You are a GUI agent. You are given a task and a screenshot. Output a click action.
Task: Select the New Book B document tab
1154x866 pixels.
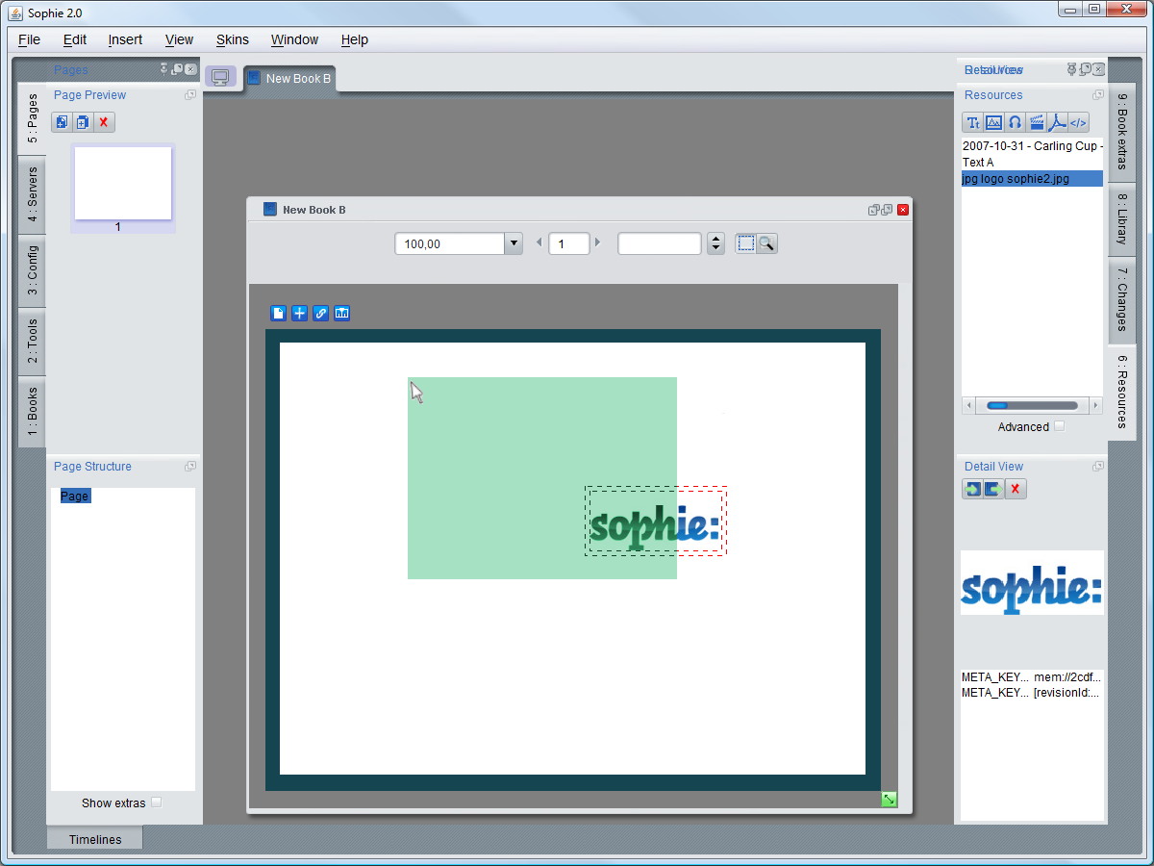click(289, 79)
